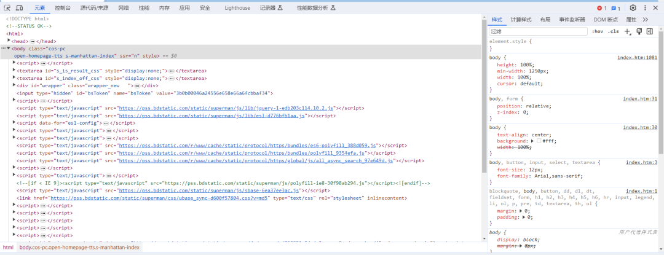Click the 过滤 styles filter field
The width and height of the screenshot is (664, 255).
[538, 31]
